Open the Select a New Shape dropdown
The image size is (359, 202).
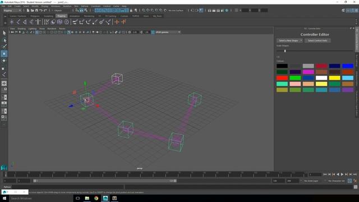pos(289,40)
